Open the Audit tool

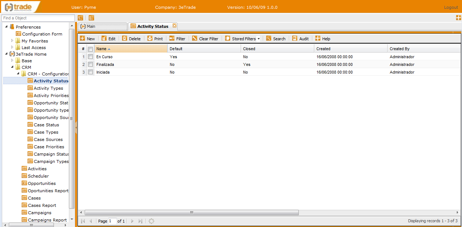coord(301,38)
